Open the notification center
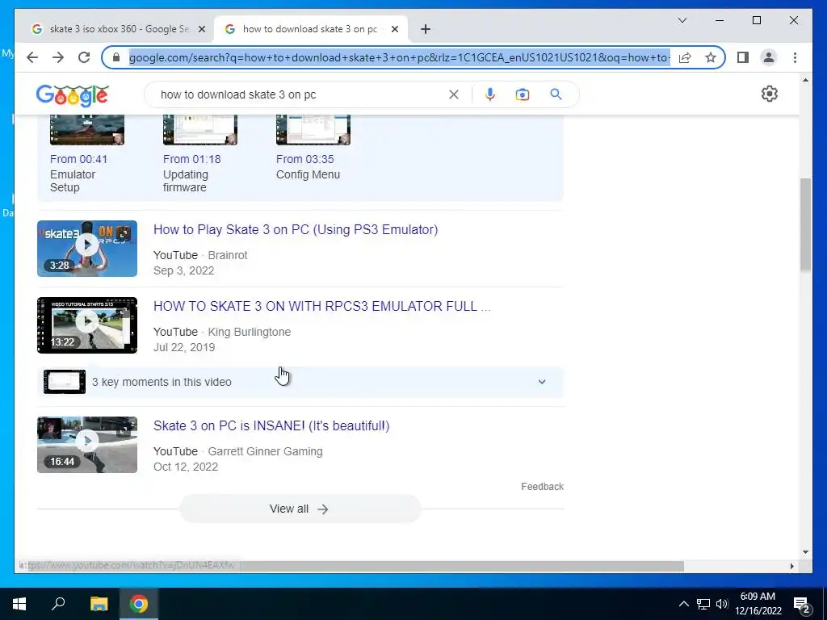 pyautogui.click(x=802, y=605)
